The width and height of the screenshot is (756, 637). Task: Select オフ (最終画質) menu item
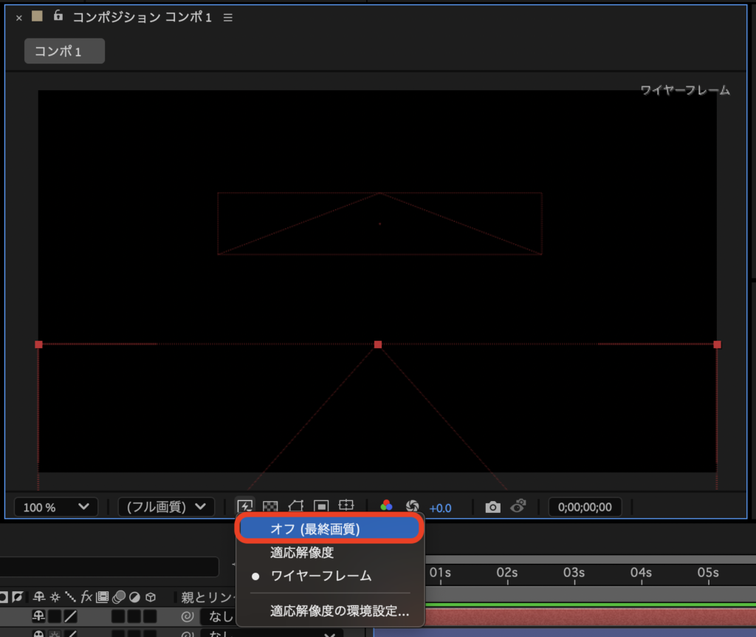tap(329, 529)
